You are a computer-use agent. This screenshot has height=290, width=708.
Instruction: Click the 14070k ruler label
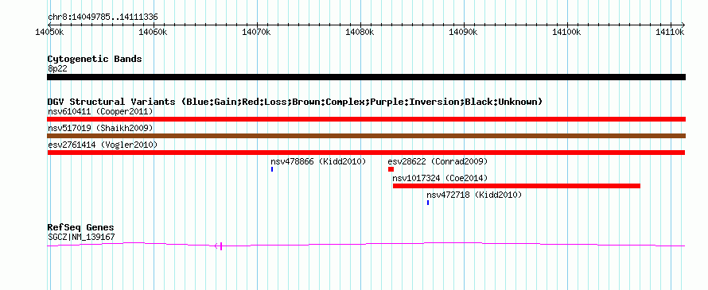[256, 32]
